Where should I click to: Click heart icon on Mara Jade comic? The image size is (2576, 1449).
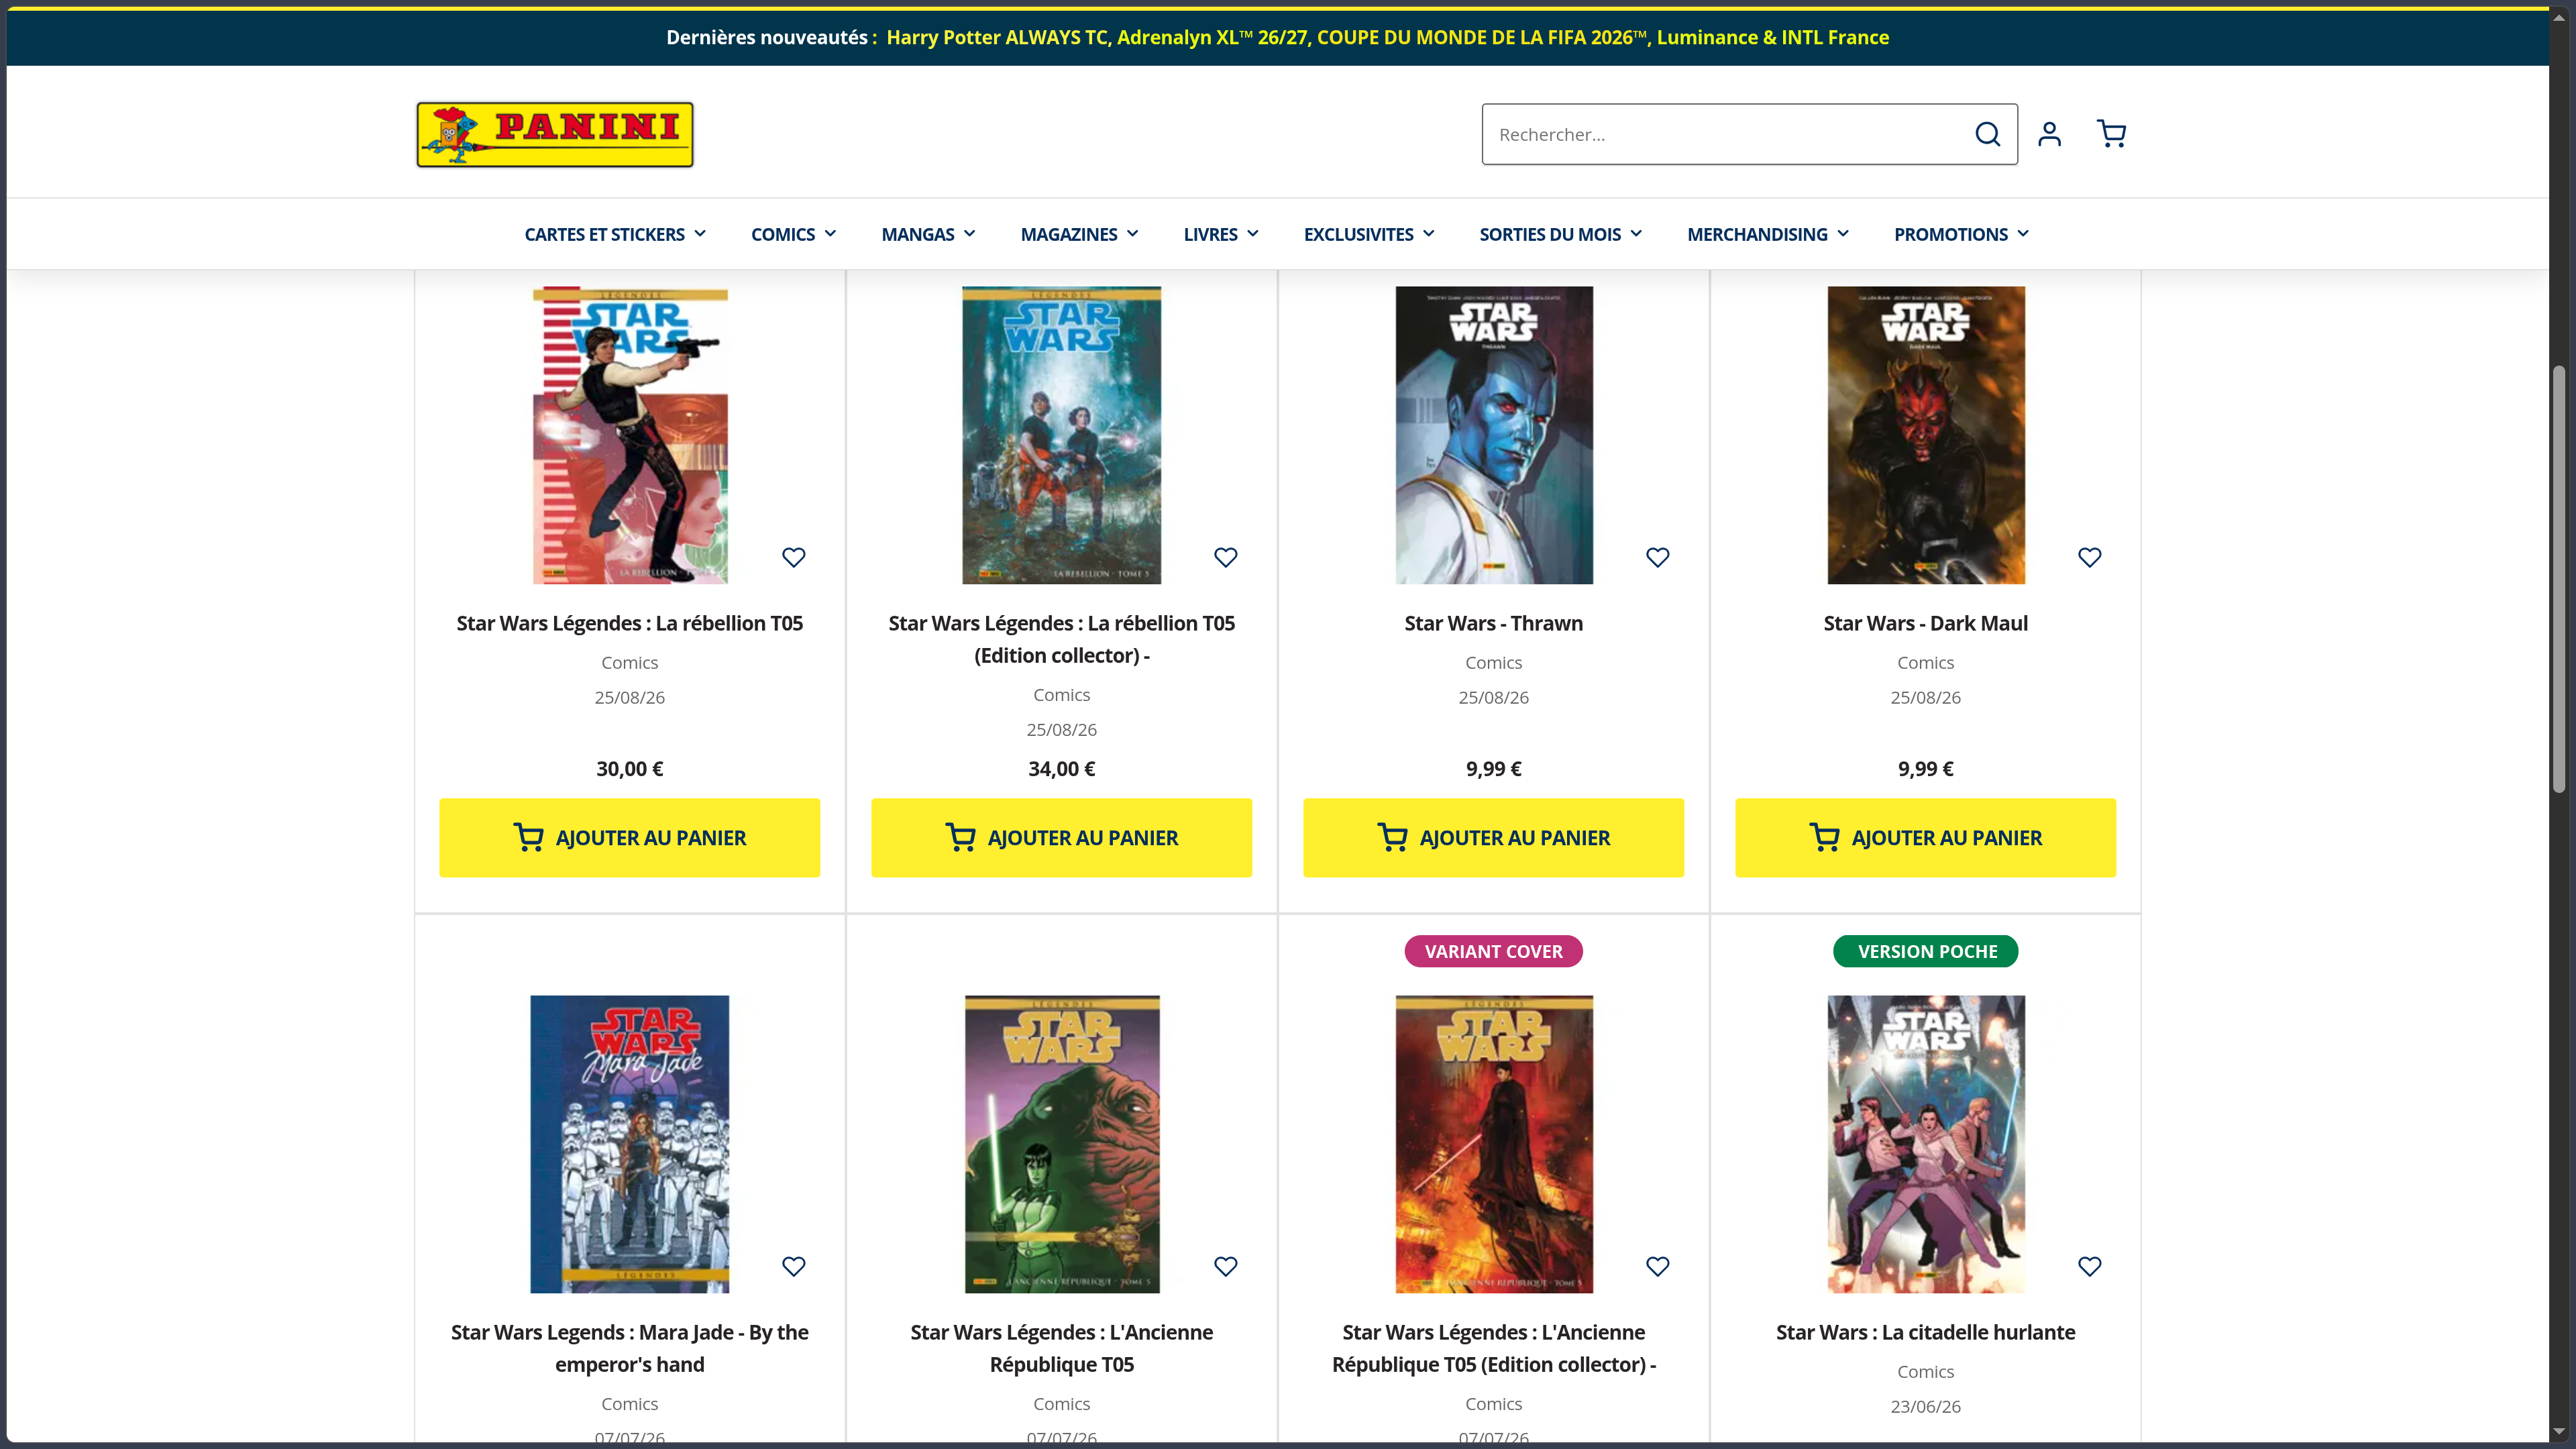[793, 1266]
